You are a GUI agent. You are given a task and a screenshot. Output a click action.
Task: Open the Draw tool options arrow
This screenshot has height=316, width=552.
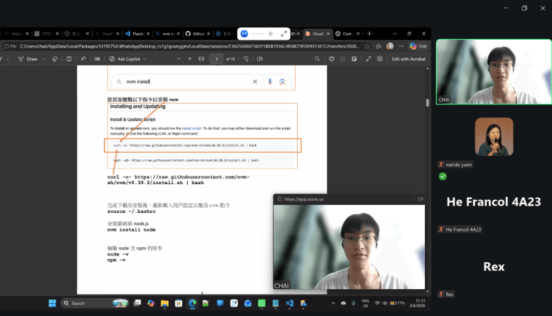point(44,59)
